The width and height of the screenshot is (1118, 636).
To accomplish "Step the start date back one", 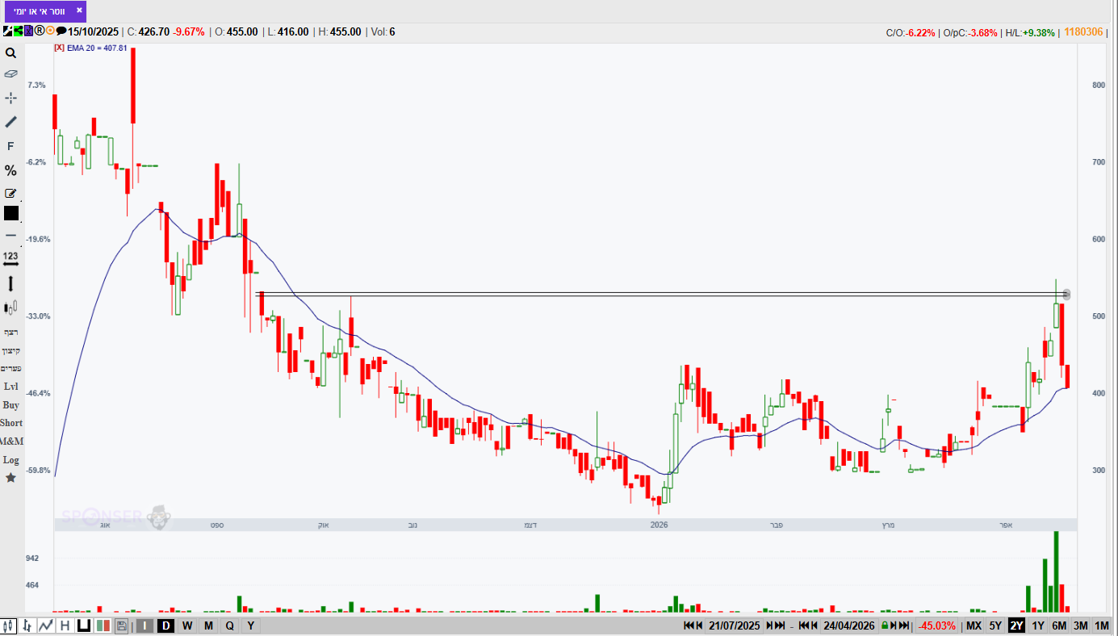I will 699,626.
